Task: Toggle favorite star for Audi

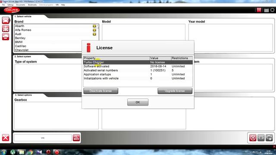Action: [x=94, y=34]
